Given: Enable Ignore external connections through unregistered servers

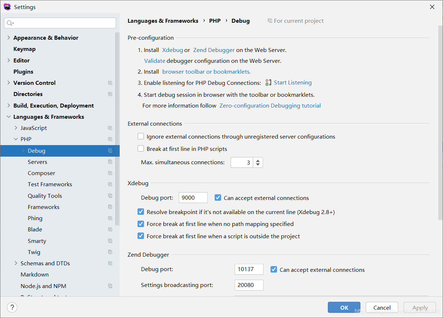Looking at the screenshot, I should pos(141,136).
